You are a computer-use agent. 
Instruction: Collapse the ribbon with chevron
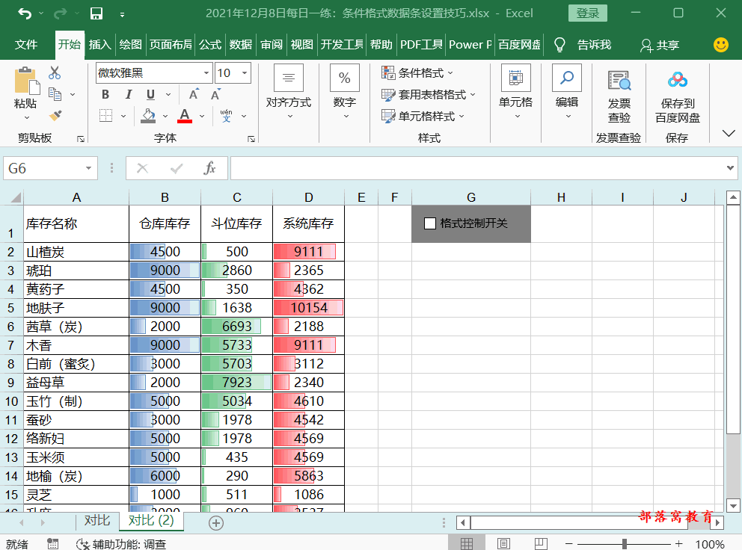[729, 133]
